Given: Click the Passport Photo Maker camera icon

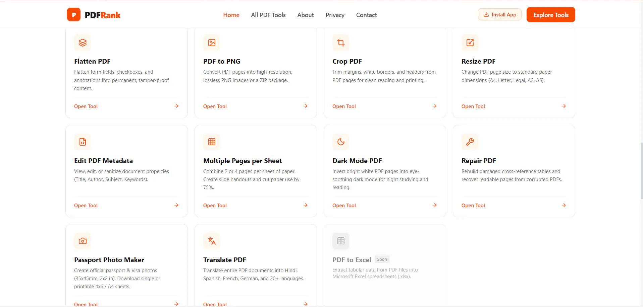Looking at the screenshot, I should (x=83, y=241).
